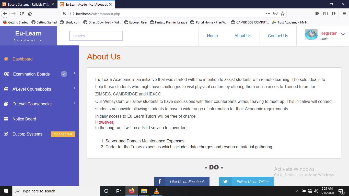Screen dimensions: 349x196
Task: Bookmark this page using the star icon
Action: pyautogui.click(x=283, y=14)
